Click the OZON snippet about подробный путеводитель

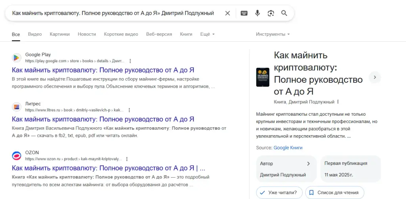point(111,181)
